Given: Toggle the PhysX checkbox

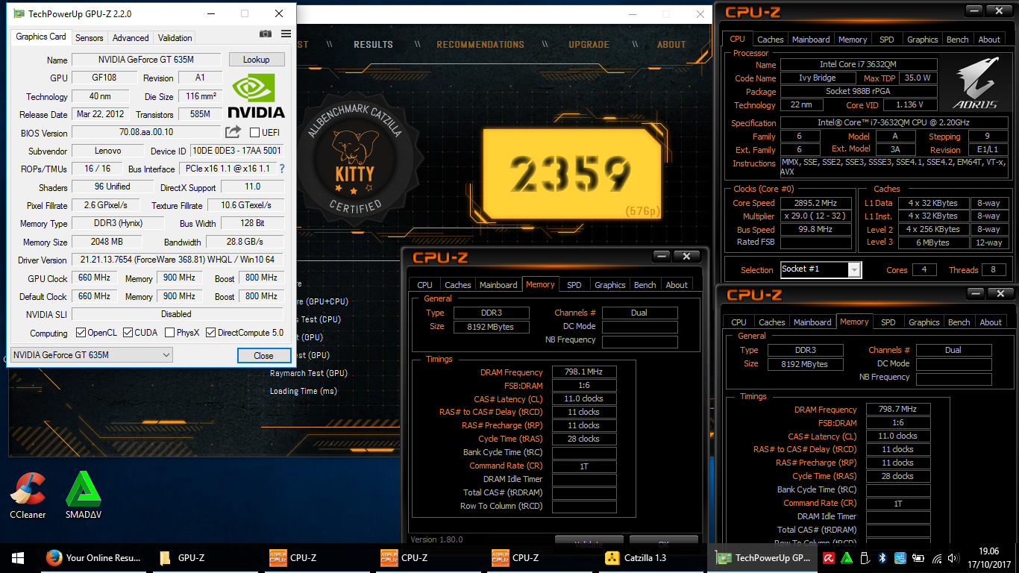Looking at the screenshot, I should (170, 333).
